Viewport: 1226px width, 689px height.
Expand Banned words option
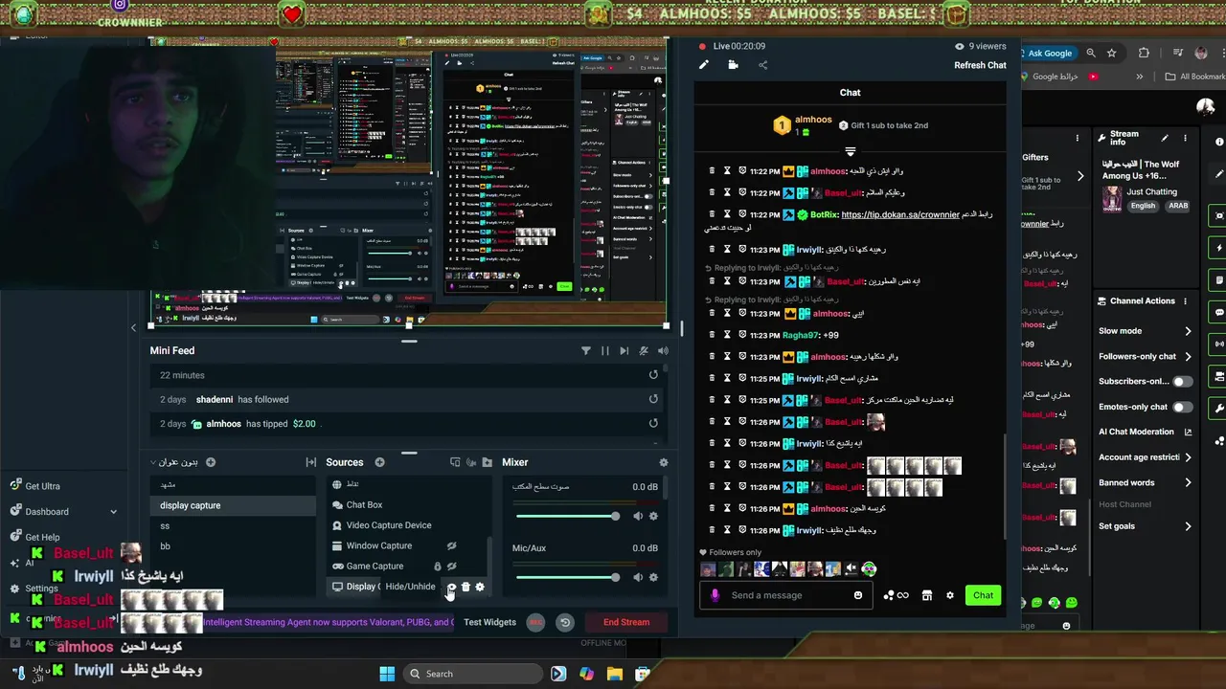tap(1146, 482)
